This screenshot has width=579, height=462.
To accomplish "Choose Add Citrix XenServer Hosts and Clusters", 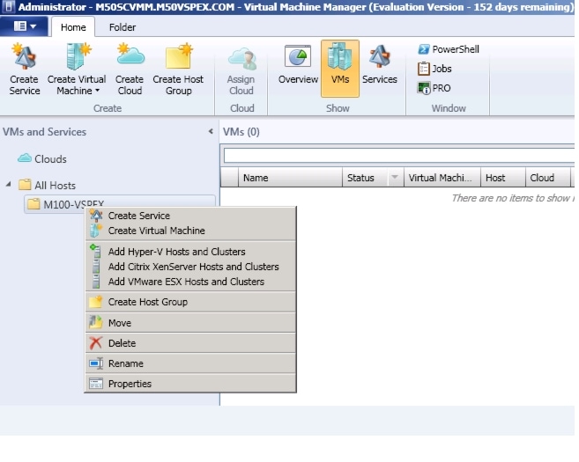I will point(190,267).
